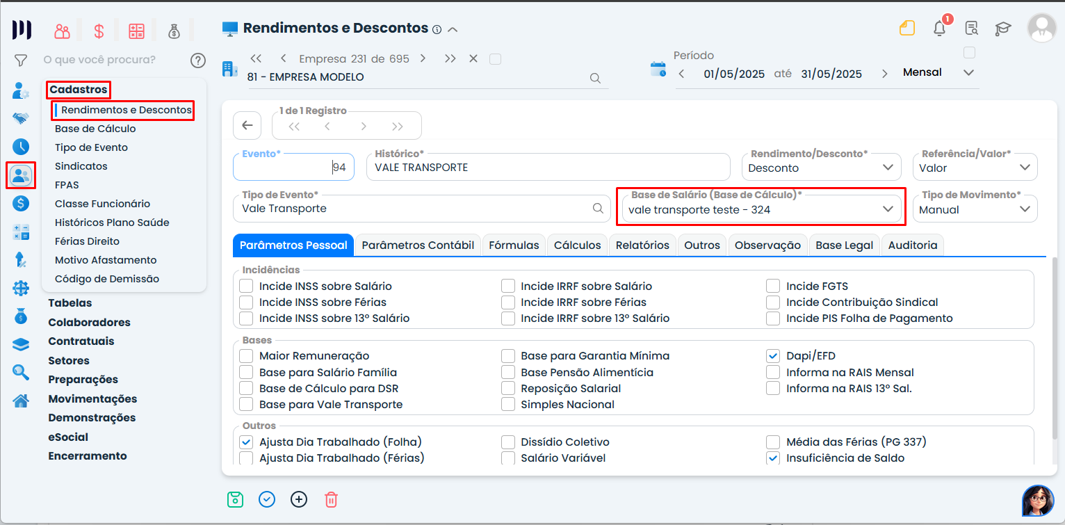
Task: Click the red trash delete icon
Action: point(331,499)
